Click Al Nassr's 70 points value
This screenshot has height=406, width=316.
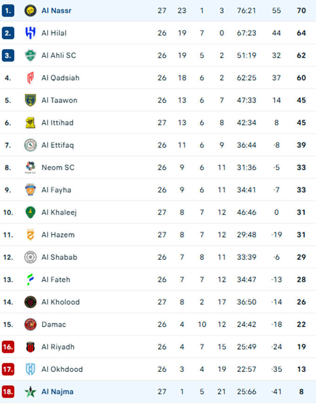pyautogui.click(x=301, y=10)
